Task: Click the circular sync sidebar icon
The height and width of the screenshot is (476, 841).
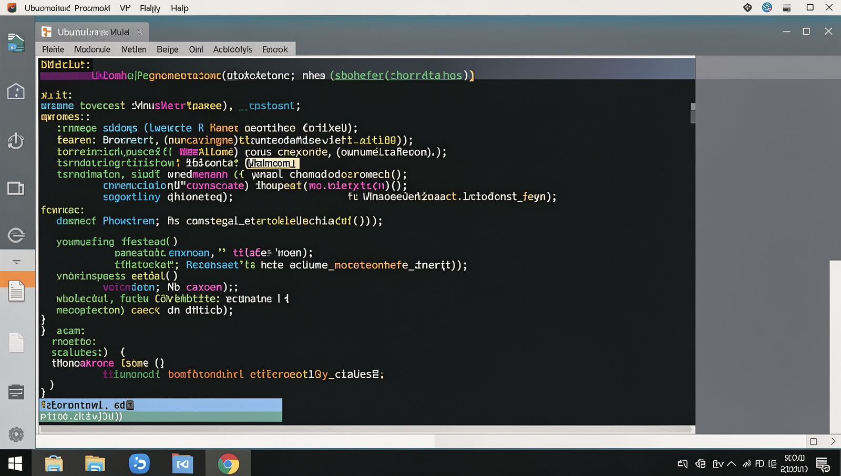Action: pos(16,235)
